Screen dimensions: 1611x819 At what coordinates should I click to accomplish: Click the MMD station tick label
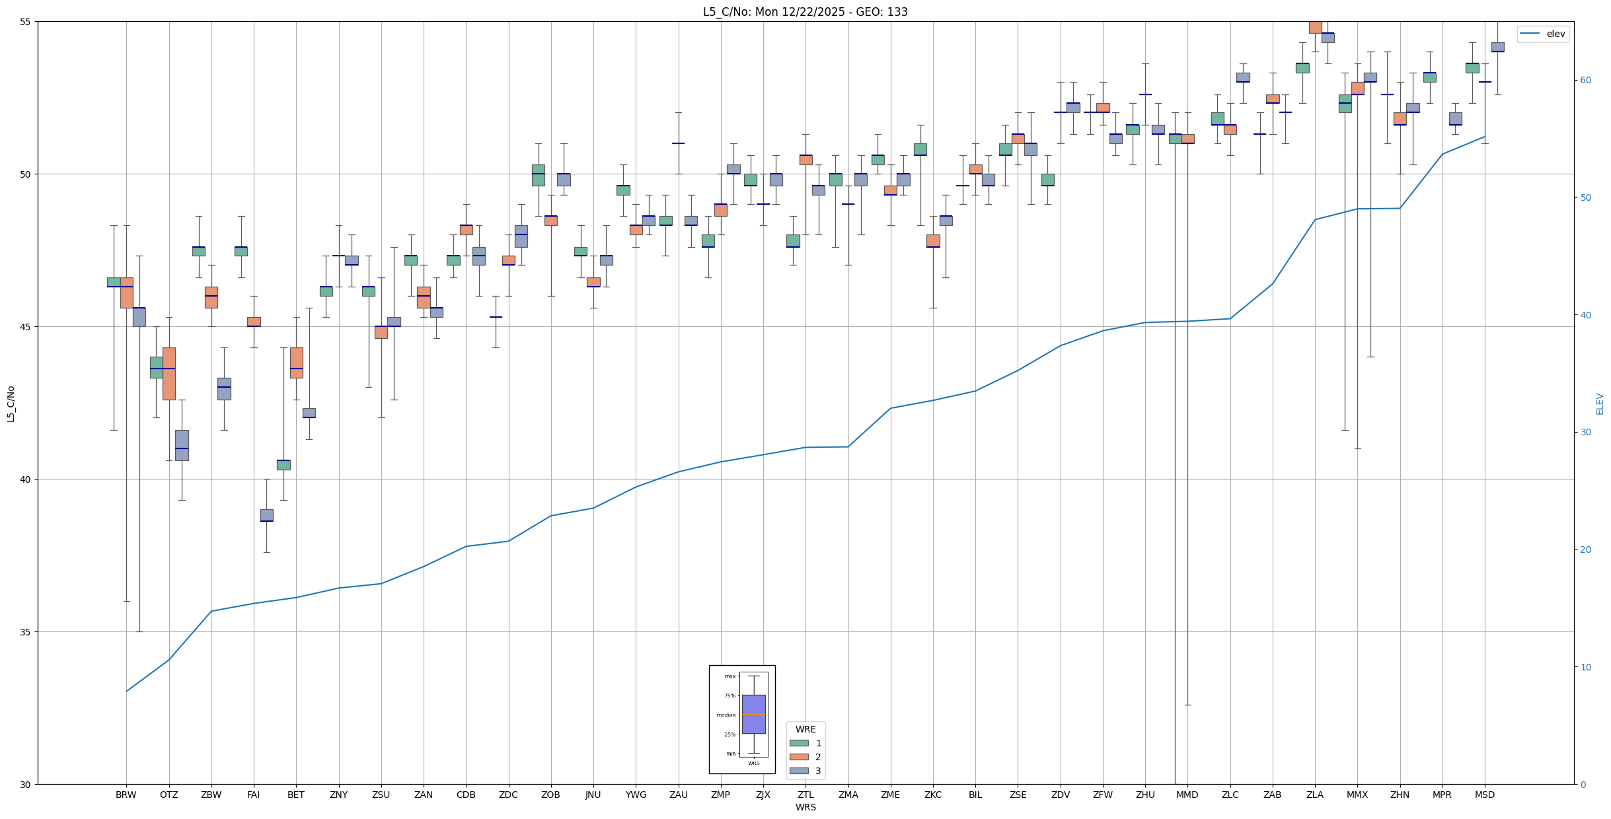tap(1187, 795)
